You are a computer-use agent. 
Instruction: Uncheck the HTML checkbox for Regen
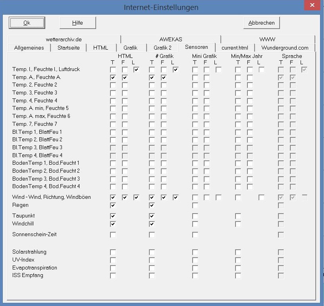(113, 205)
